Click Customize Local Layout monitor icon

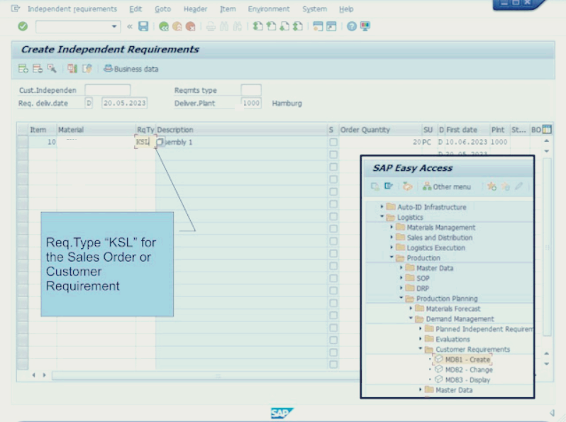pos(365,26)
